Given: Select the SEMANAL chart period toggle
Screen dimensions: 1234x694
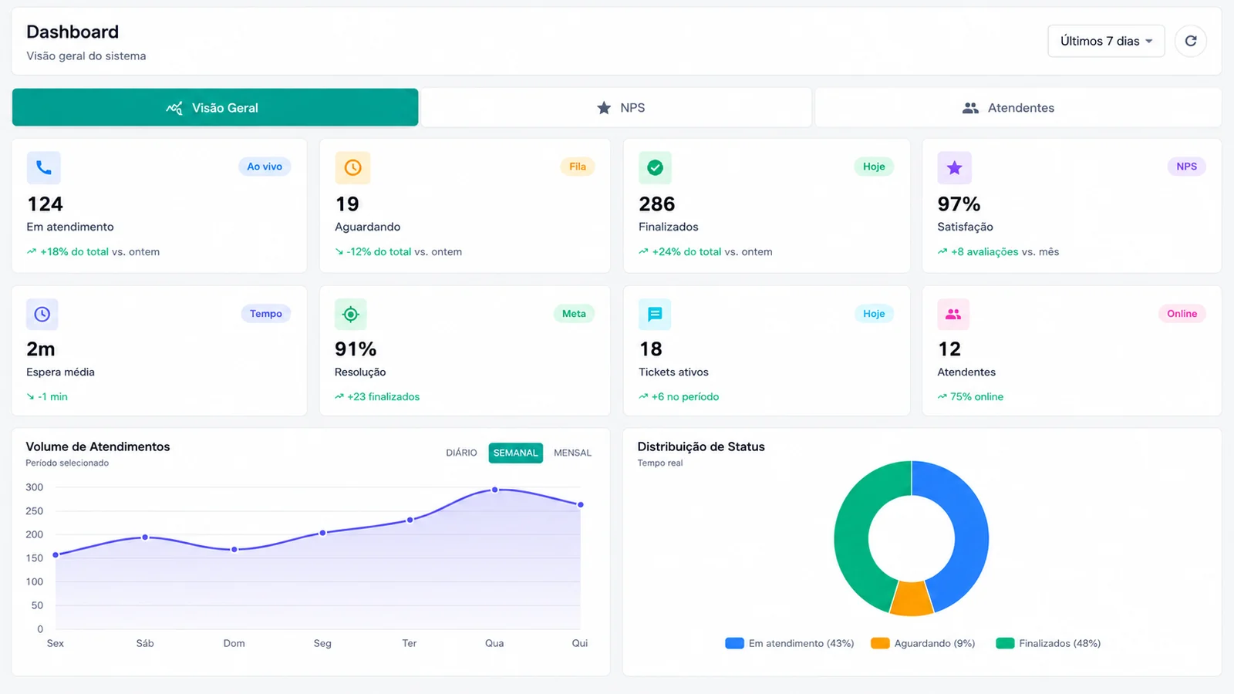Looking at the screenshot, I should click(x=515, y=453).
